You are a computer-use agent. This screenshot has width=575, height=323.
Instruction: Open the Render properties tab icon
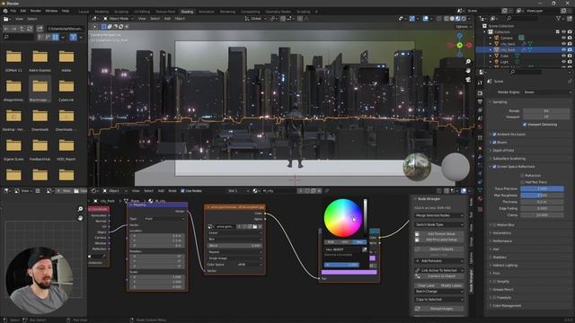[480, 93]
